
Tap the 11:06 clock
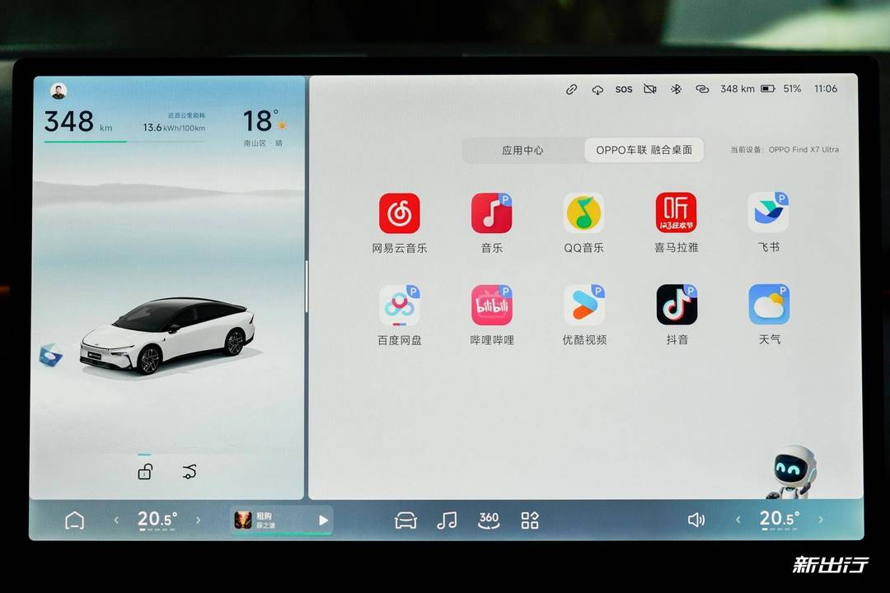pos(826,88)
